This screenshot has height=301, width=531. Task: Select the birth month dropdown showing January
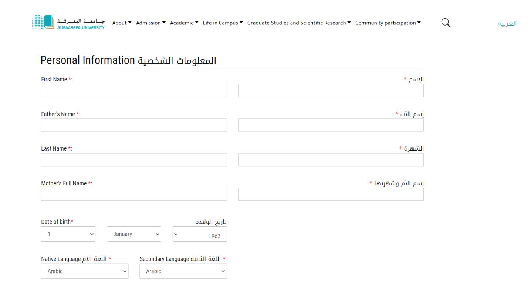[134, 234]
